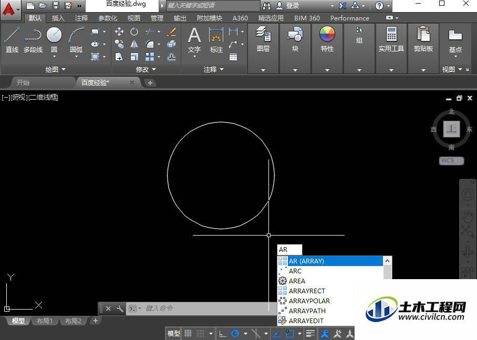Toggle polar tracking in status bar
The image size is (477, 340).
235,334
